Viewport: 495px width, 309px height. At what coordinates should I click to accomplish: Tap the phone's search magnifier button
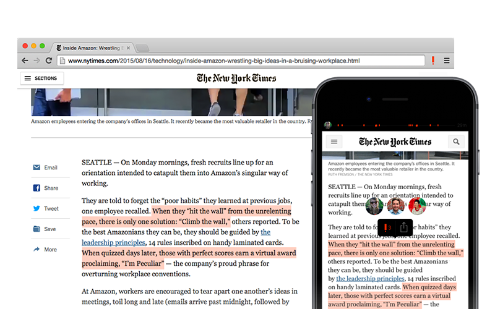pos(456,142)
